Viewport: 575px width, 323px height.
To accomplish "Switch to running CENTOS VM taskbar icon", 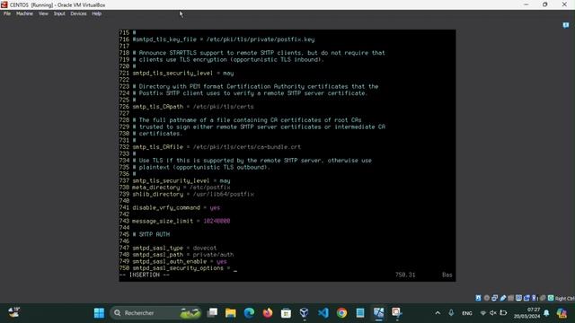I will click(378, 313).
